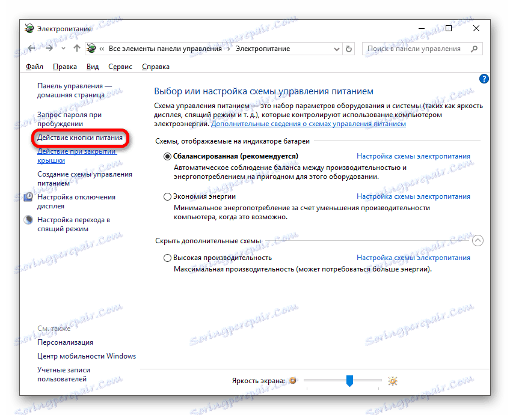Open Настройка отключения дисплея link

[76, 201]
